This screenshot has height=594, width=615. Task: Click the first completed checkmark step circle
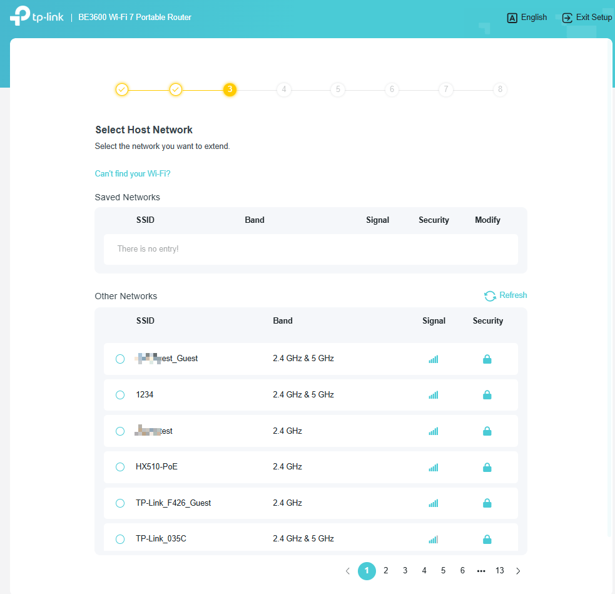[x=122, y=90]
